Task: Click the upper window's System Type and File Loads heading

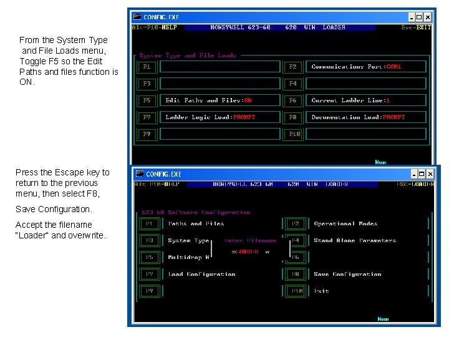Action: 188,56
